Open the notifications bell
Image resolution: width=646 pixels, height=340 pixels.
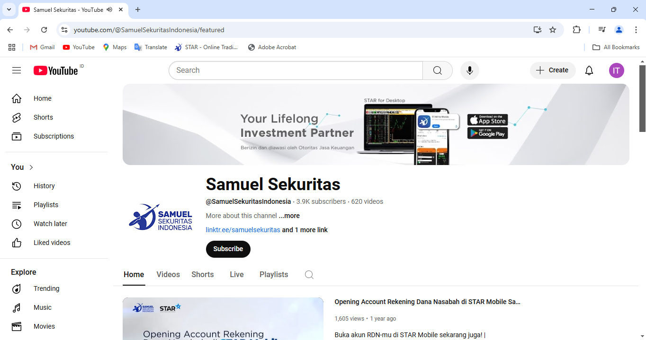(589, 70)
